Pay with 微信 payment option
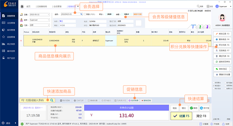This screenshot has height=126, width=233. (194, 108)
